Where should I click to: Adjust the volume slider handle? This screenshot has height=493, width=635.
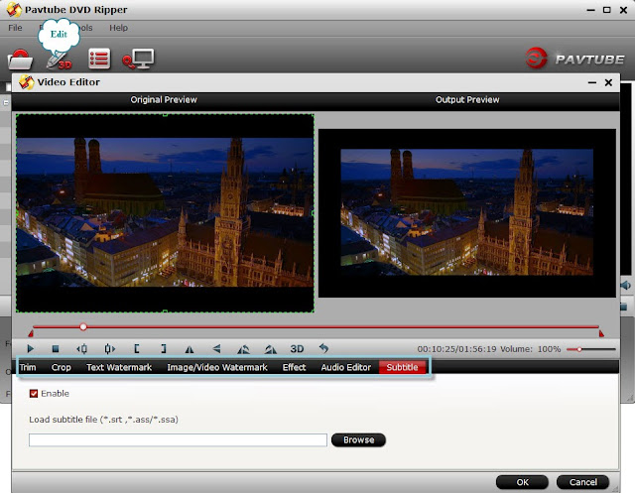tap(579, 349)
